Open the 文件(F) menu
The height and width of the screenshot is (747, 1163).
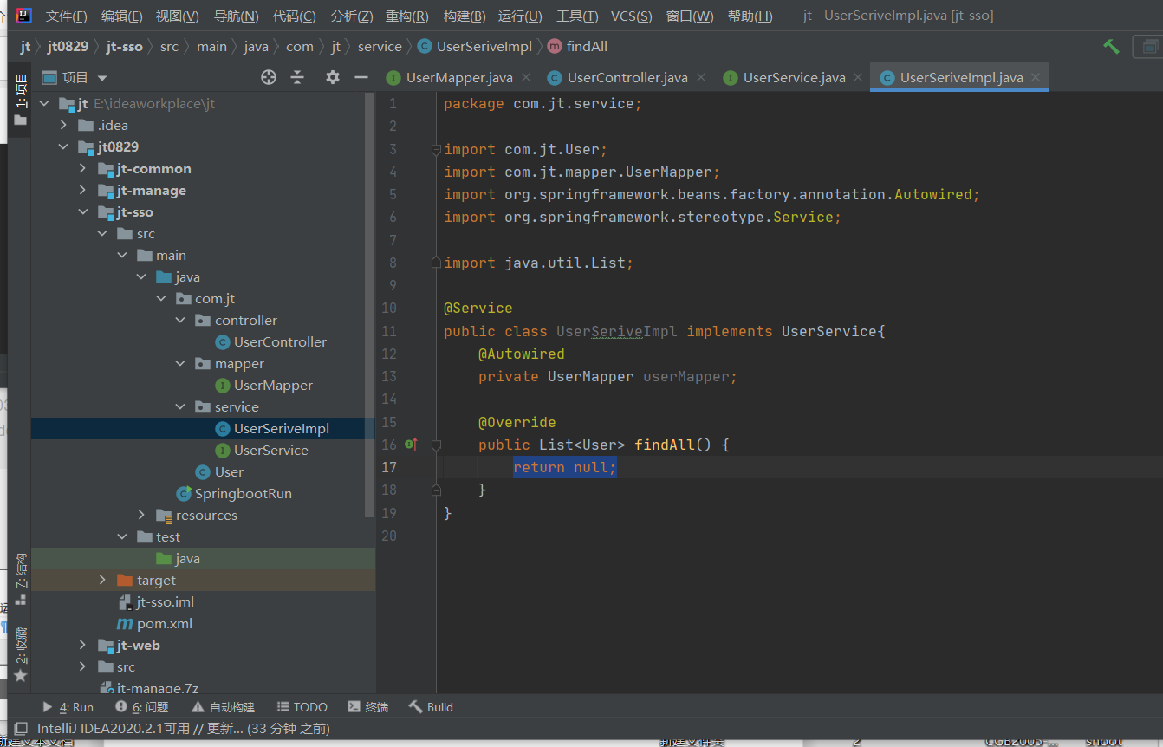(67, 16)
